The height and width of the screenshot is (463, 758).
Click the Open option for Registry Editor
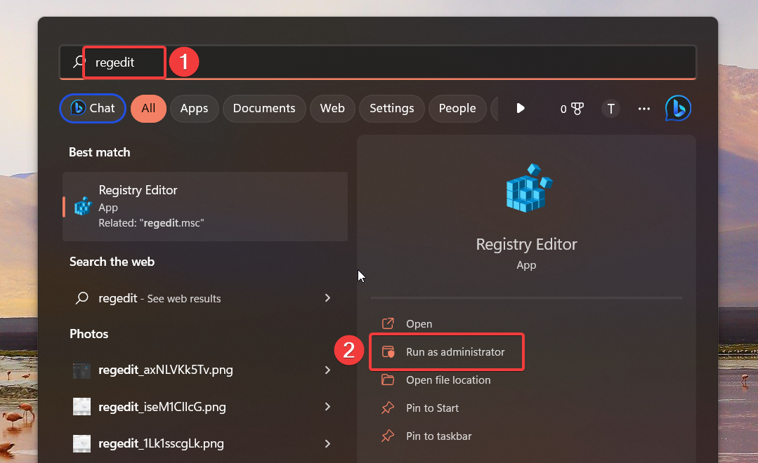[x=419, y=323]
